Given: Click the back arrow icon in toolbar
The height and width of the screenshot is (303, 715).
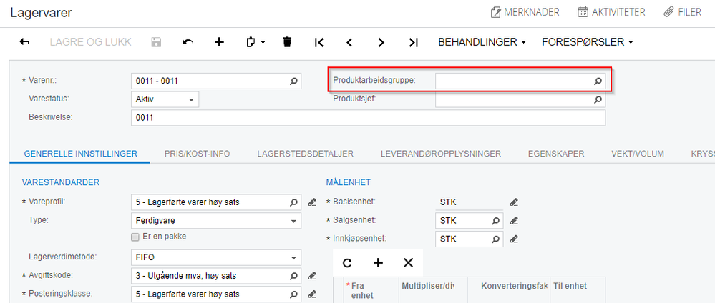Looking at the screenshot, I should 24,42.
